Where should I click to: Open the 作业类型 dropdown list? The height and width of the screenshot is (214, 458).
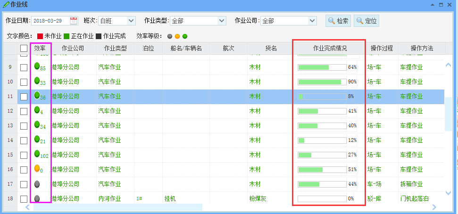point(222,21)
